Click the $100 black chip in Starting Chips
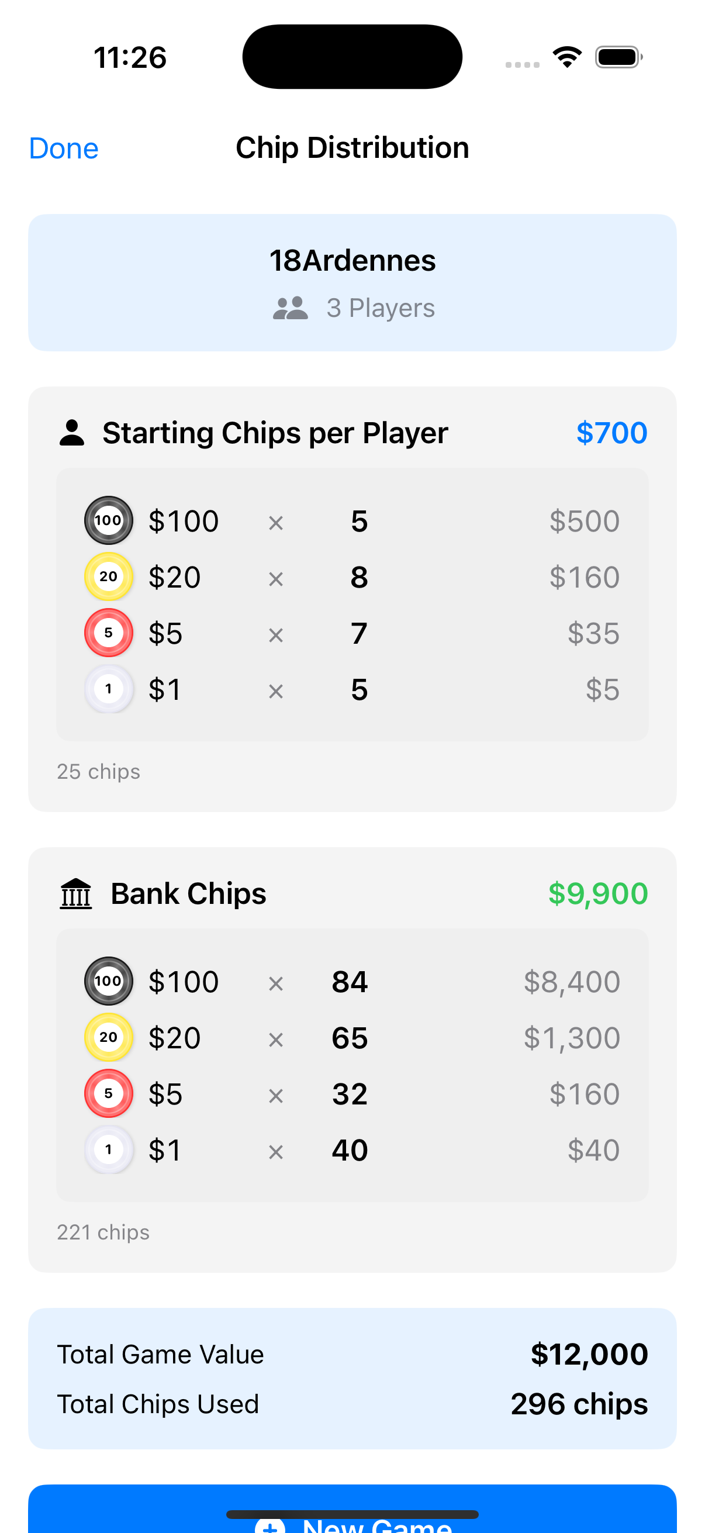705x1533 pixels. click(108, 521)
